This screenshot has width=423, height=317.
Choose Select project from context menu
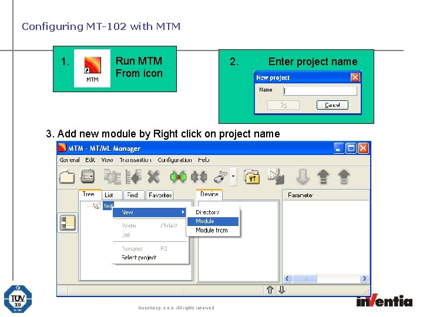tap(149, 258)
